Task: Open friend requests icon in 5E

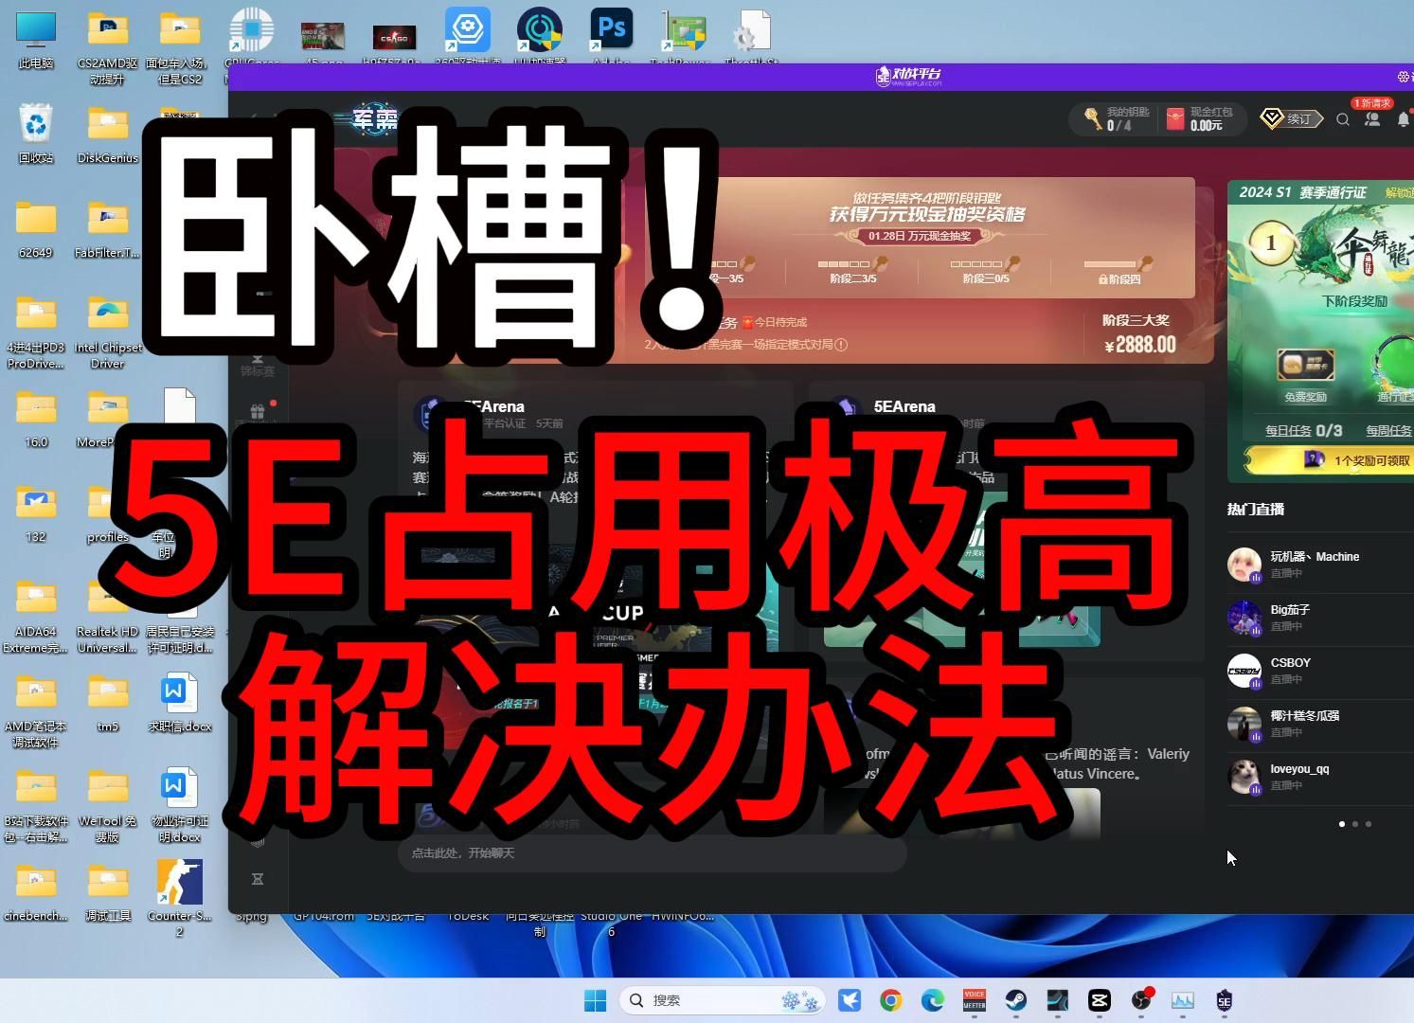Action: coord(1371,119)
